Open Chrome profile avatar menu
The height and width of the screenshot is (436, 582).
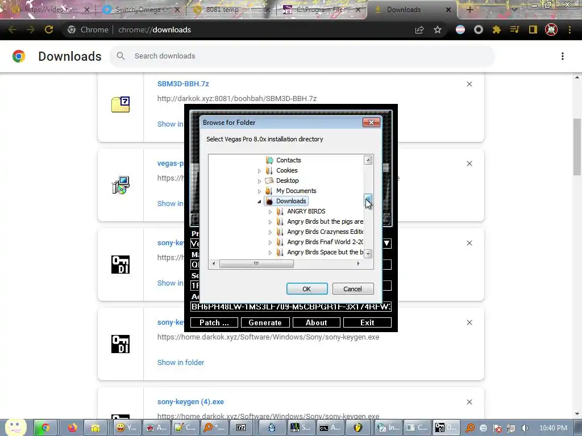[x=551, y=30]
